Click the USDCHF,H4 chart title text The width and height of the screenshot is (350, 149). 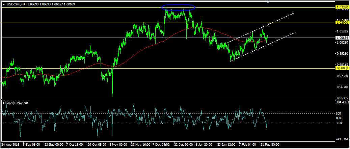point(16,4)
